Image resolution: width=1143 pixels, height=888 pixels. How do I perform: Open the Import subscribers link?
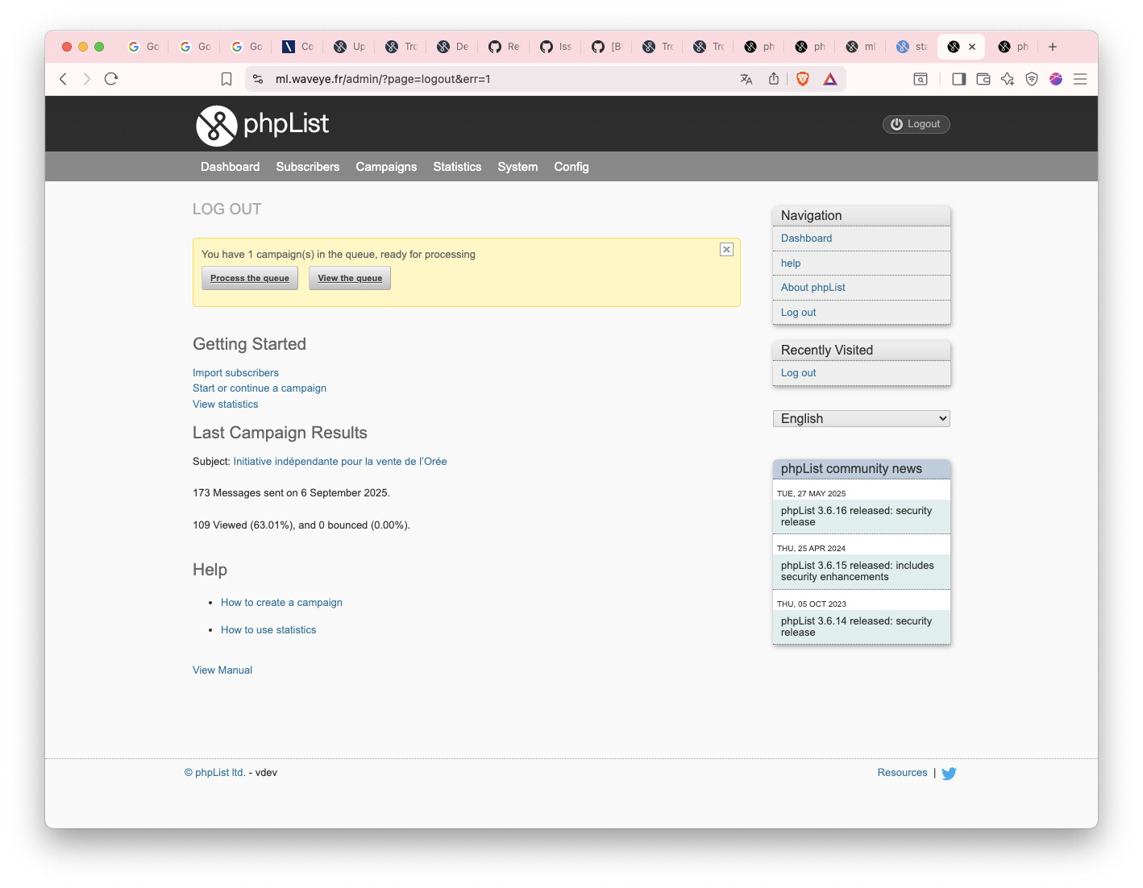[x=235, y=373]
